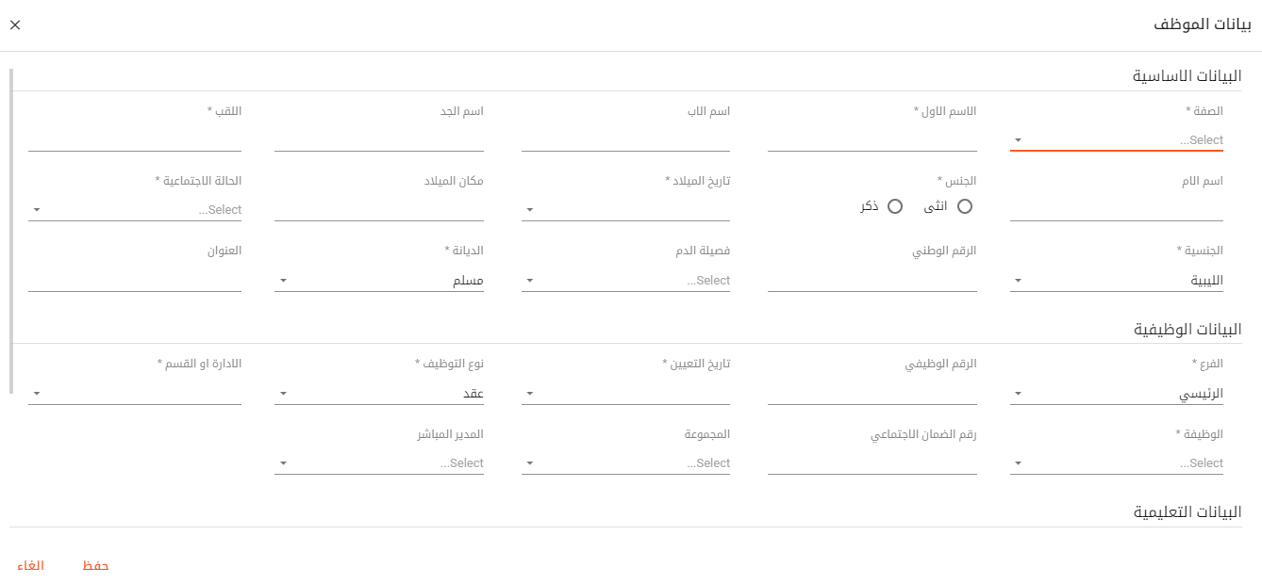
Task: Expand the المدير المباشر select arrow
Action: point(283,463)
